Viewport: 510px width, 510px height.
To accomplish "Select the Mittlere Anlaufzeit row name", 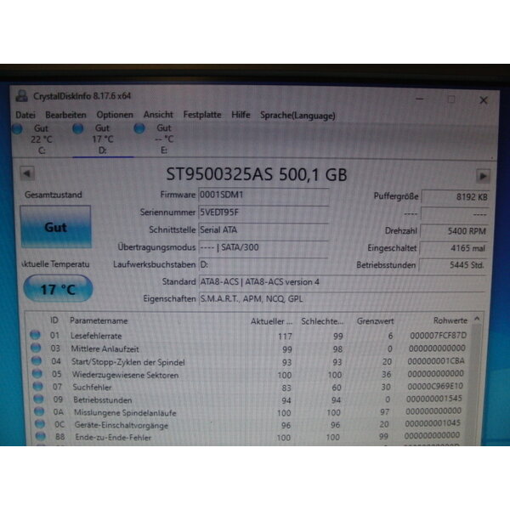I will pyautogui.click(x=105, y=349).
